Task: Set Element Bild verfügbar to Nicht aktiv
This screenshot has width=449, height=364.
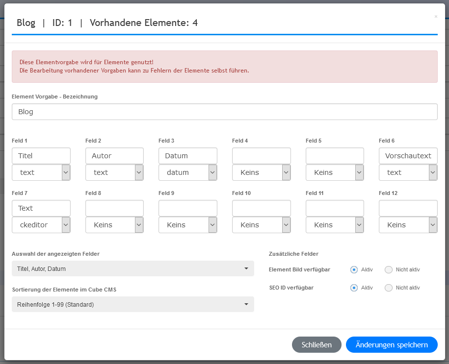Action: 389,269
